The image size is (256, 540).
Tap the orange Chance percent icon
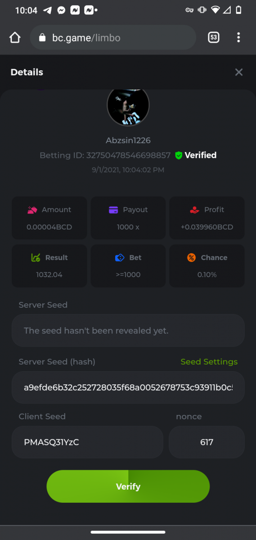point(191,258)
